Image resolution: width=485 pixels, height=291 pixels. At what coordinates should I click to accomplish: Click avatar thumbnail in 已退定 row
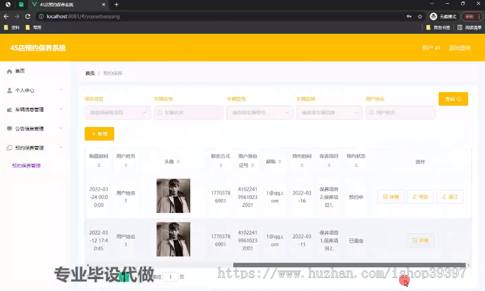[173, 239]
